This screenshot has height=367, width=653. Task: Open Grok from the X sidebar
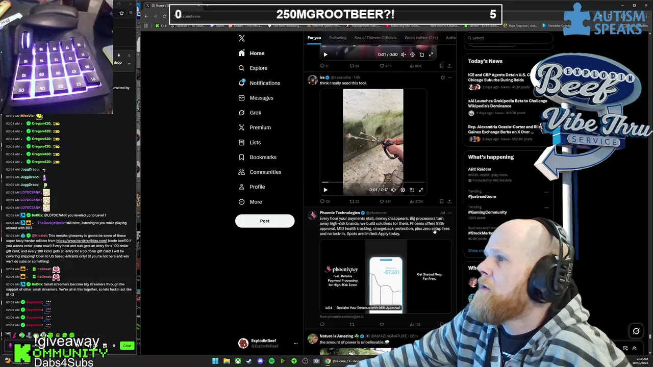250,113
